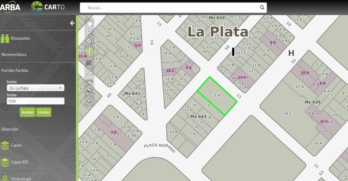This screenshot has width=348, height=181.
Task: Expand the Partido-Partida section header
Action: (x=15, y=70)
